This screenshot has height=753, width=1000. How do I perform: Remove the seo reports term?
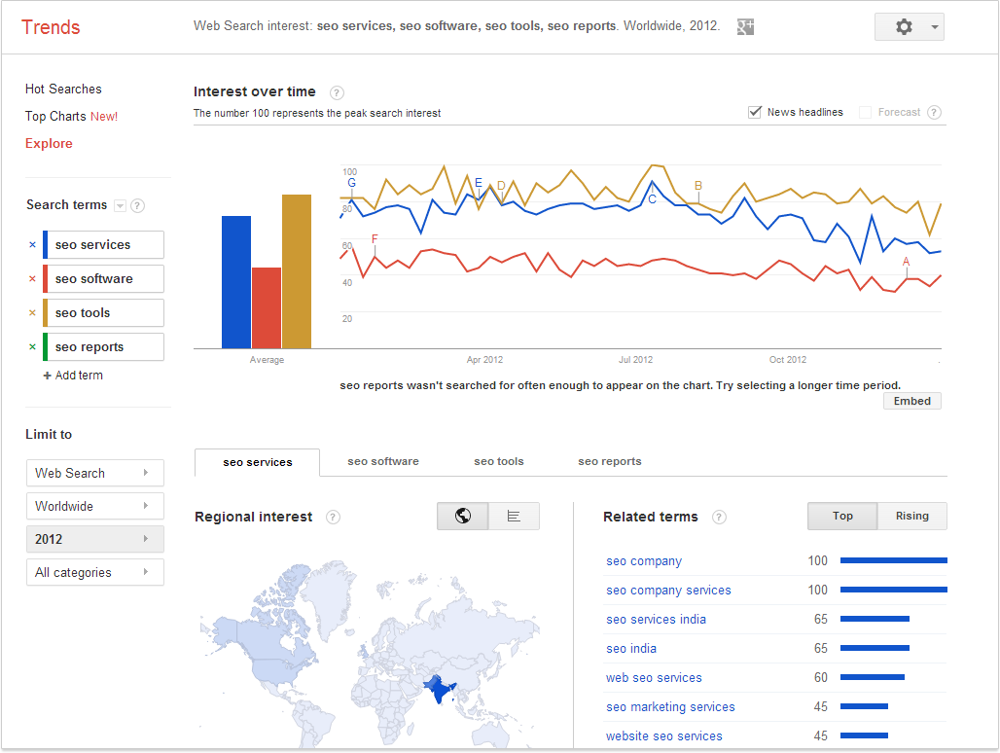point(32,347)
